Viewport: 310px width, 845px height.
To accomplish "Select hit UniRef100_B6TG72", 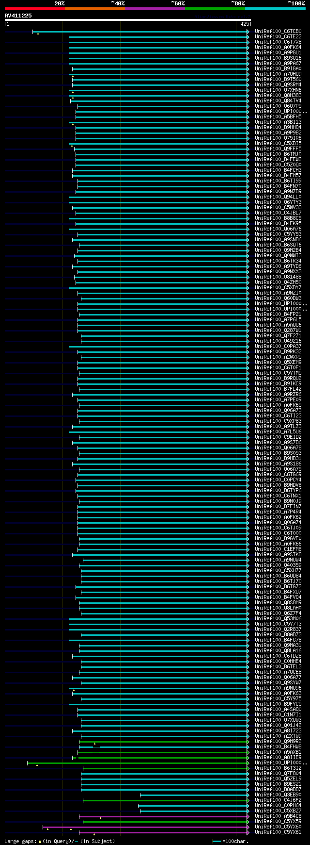I will pyautogui.click(x=278, y=587).
